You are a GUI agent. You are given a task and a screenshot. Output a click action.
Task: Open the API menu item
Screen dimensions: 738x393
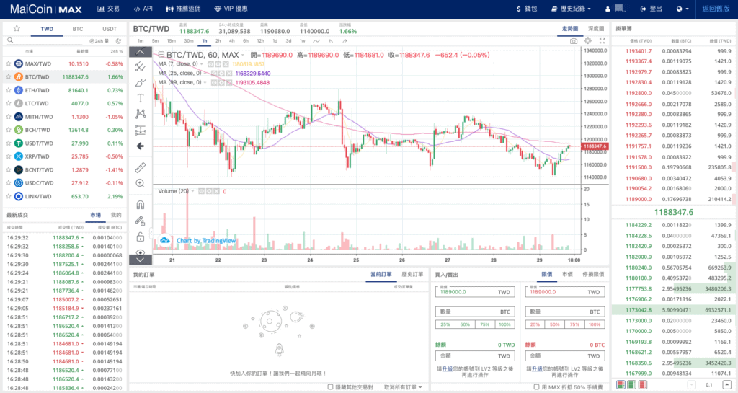(143, 9)
